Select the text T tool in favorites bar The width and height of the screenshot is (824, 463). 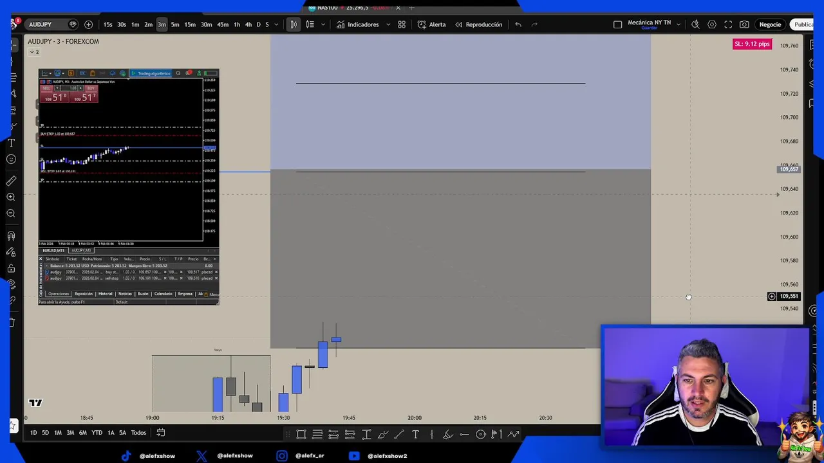click(x=415, y=435)
